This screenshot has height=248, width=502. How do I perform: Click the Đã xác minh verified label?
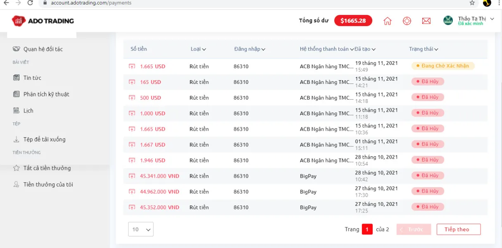pos(470,24)
